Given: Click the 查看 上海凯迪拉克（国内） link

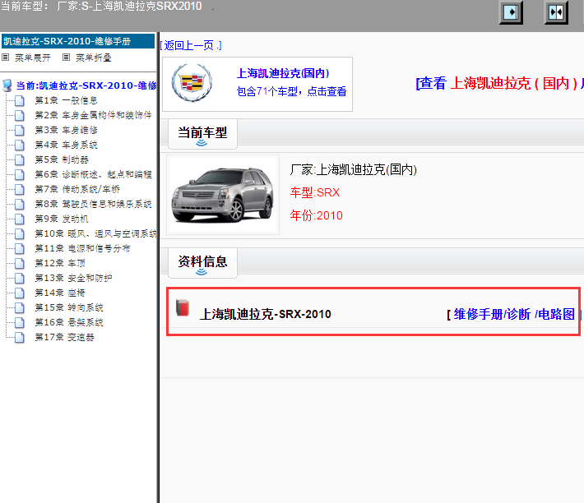Looking at the screenshot, I should pos(499,83).
